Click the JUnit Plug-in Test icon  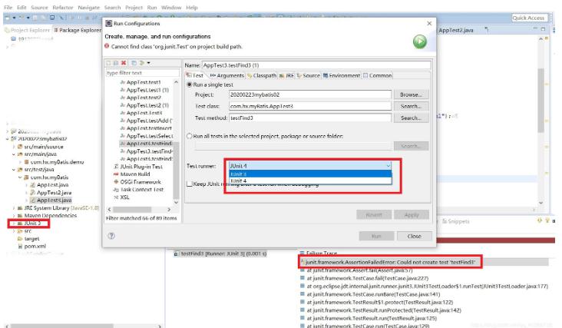(x=116, y=167)
